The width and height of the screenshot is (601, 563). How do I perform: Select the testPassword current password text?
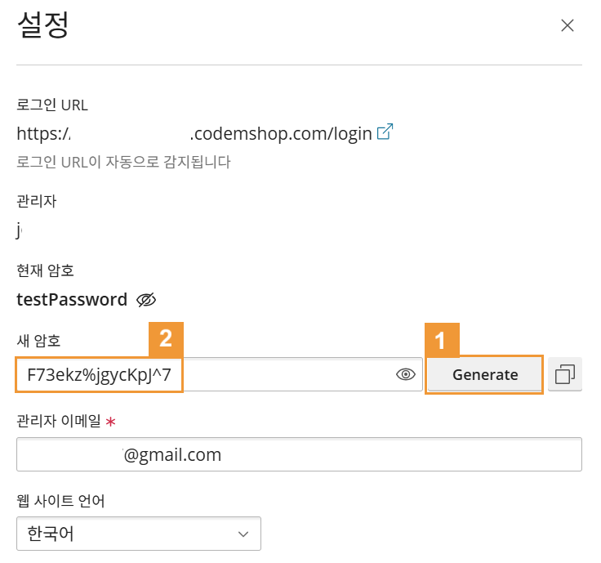(72, 300)
